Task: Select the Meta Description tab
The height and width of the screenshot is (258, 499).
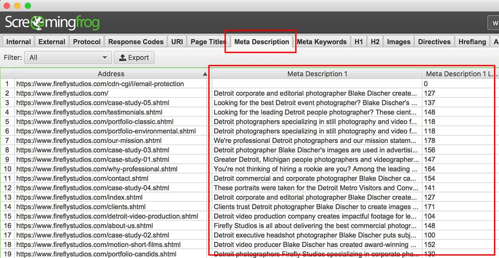Action: (262, 42)
